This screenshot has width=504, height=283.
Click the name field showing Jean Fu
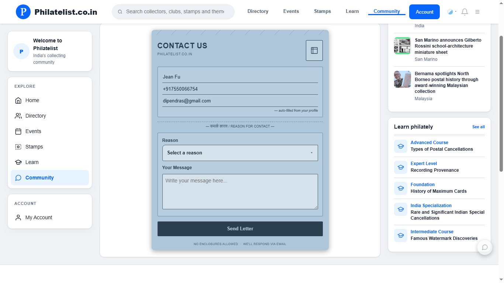point(240,77)
